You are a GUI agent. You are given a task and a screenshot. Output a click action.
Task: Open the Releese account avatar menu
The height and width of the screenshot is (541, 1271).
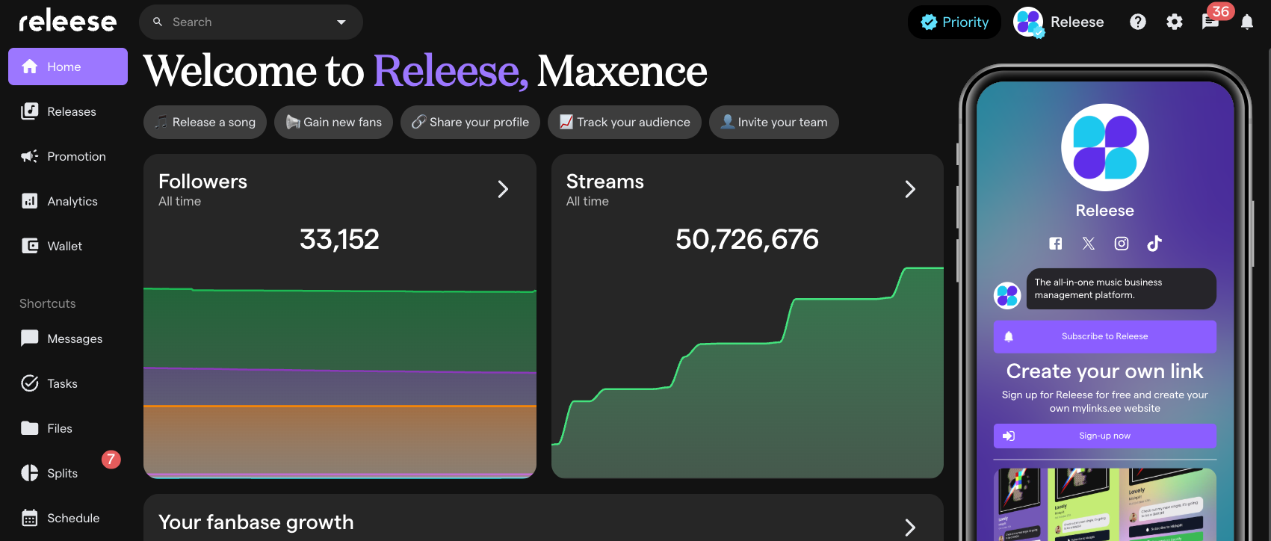click(x=1028, y=22)
